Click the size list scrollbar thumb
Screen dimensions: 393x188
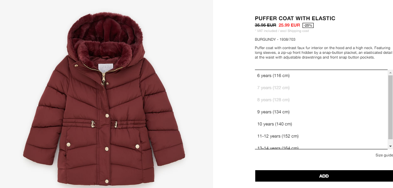point(390,107)
